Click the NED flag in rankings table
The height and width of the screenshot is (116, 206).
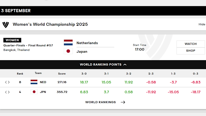coord(34,82)
